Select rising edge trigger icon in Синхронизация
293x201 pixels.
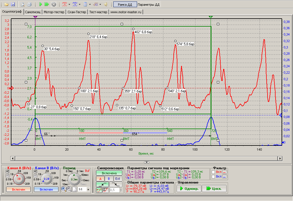coord(102,184)
